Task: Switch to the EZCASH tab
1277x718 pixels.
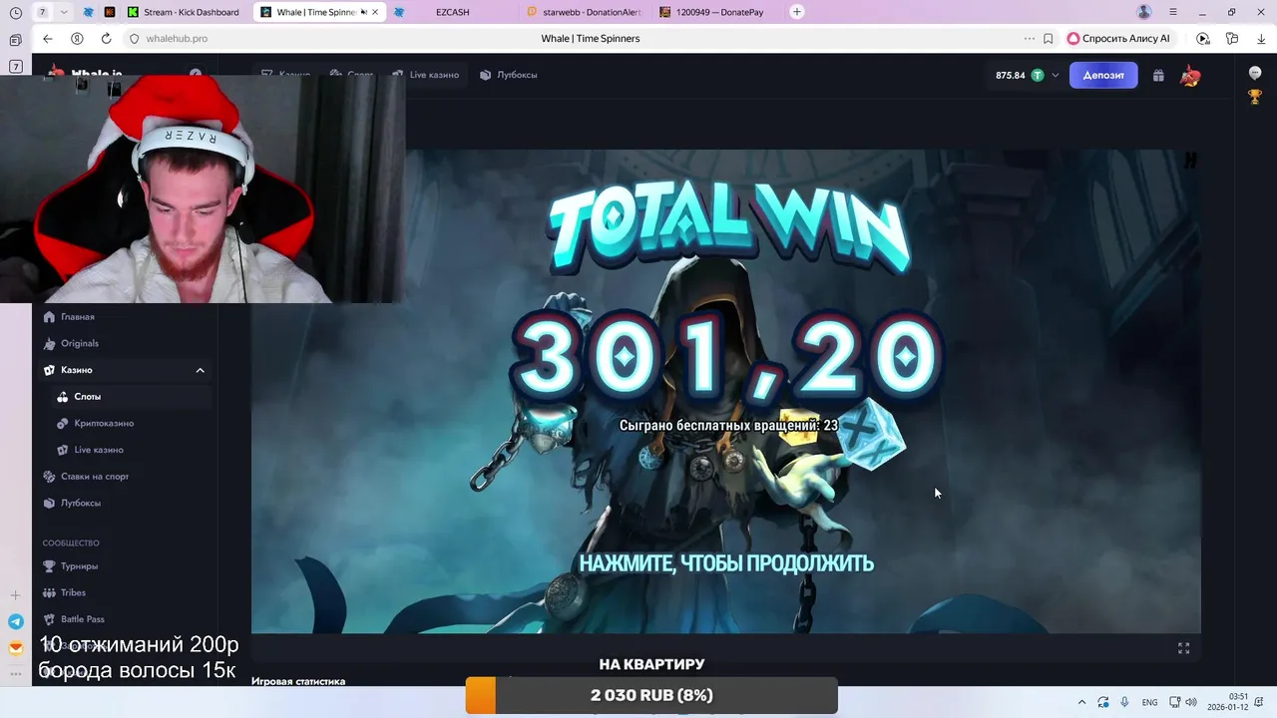Action: 452,12
